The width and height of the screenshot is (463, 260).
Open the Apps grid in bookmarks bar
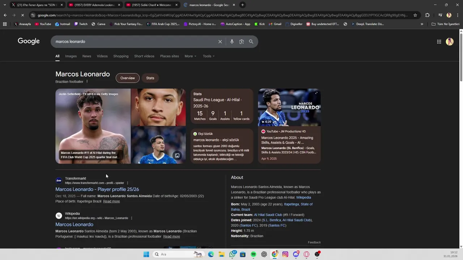(5, 24)
